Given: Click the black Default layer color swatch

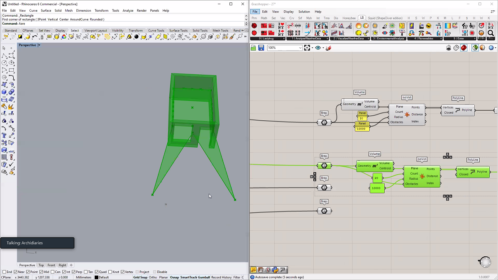Looking at the screenshot, I should point(96,277).
